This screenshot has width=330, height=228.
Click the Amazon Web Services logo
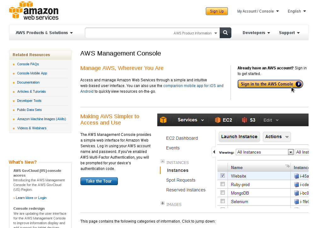click(x=34, y=11)
